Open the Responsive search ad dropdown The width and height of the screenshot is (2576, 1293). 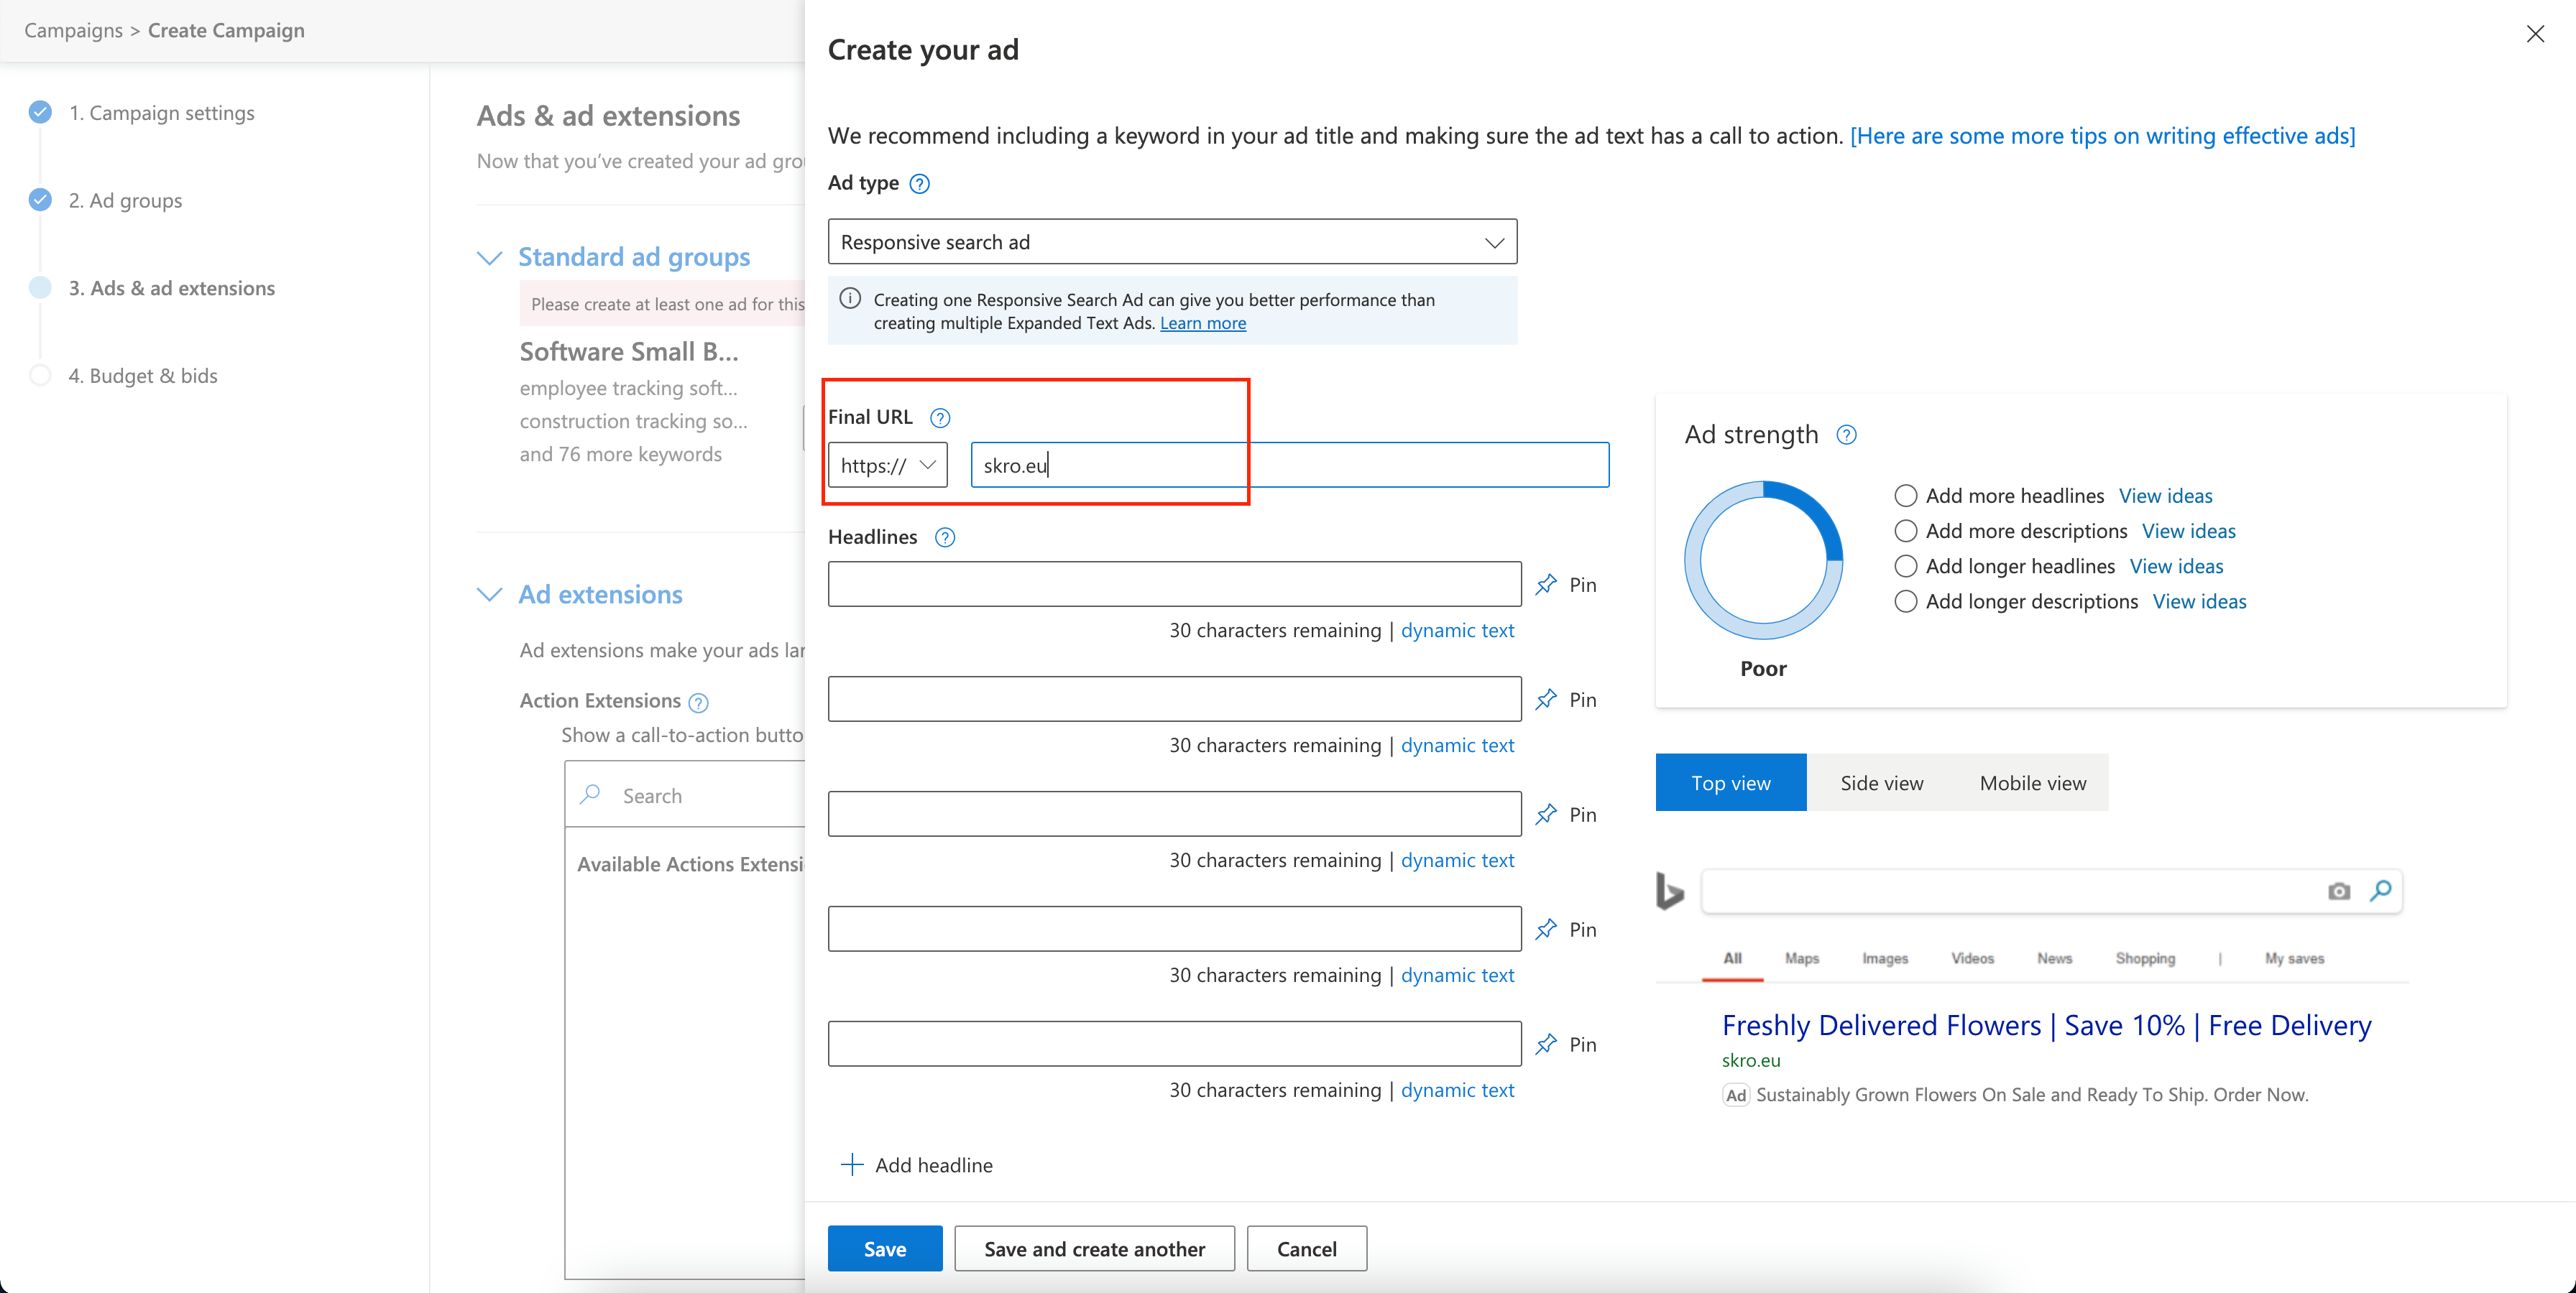tap(1172, 242)
